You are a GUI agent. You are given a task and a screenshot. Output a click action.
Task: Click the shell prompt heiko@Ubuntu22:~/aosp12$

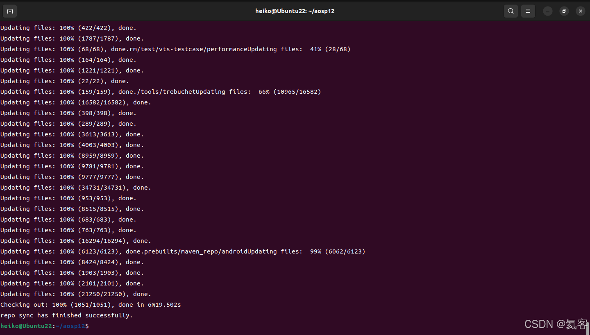coord(45,326)
